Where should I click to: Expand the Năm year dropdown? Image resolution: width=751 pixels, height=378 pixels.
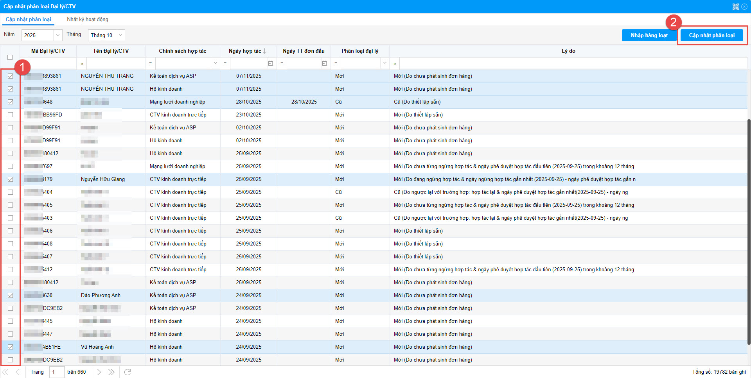(57, 35)
